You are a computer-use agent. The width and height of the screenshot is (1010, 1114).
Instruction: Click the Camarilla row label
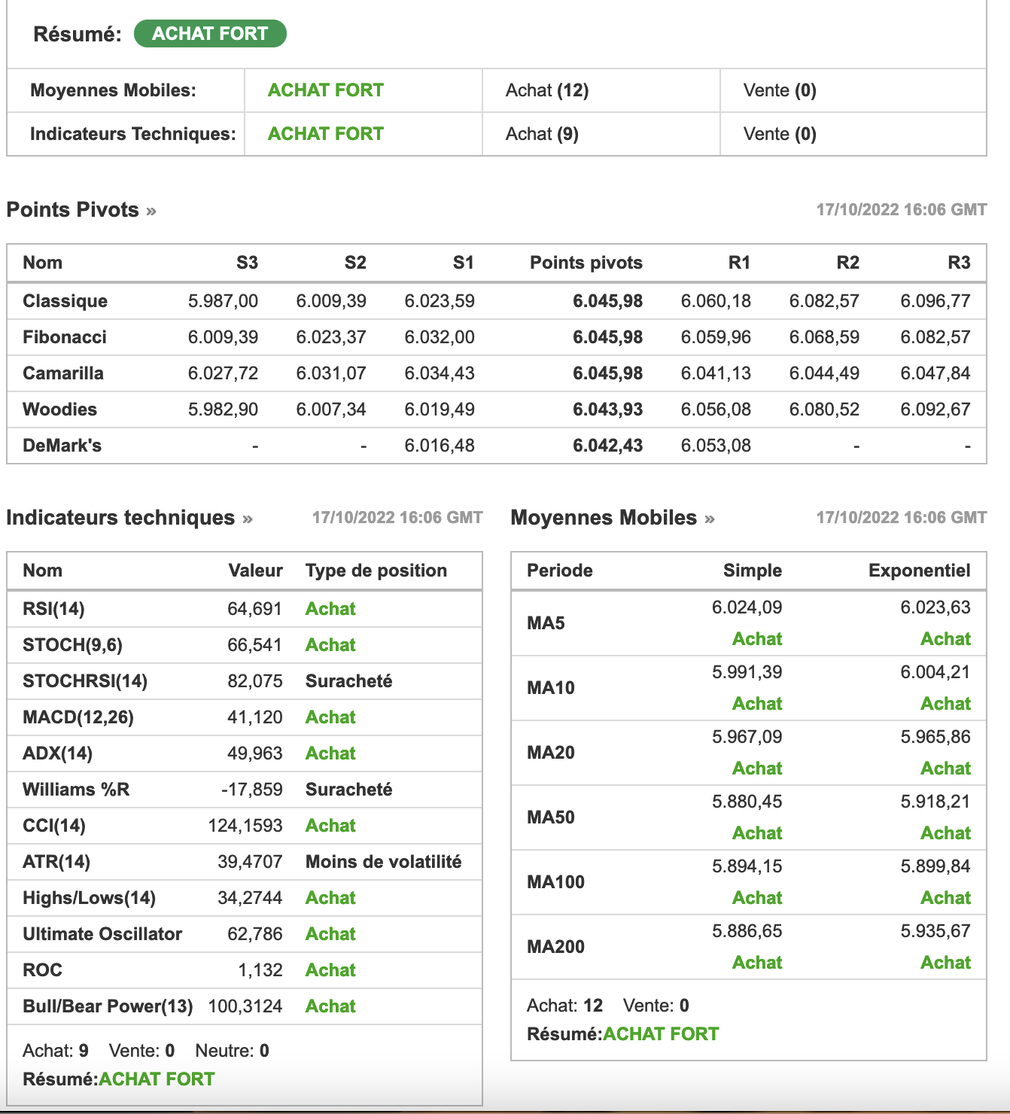63,373
